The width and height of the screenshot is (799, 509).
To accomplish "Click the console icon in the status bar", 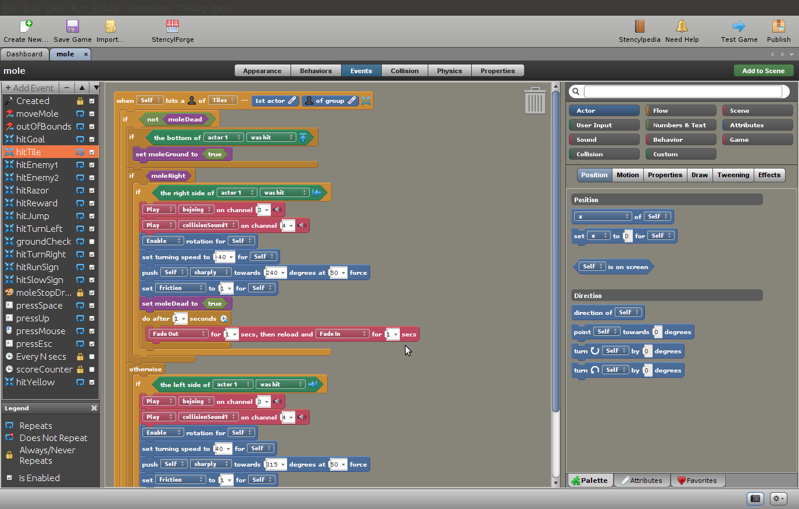I will (755, 499).
